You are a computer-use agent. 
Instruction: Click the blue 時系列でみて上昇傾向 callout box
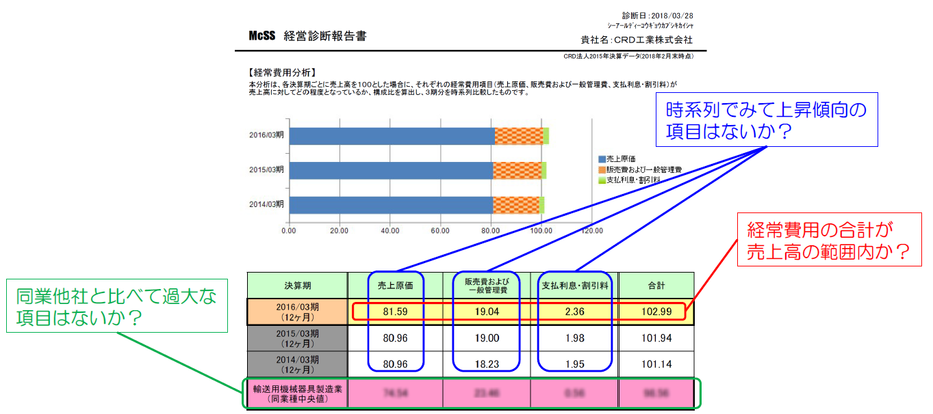coord(767,120)
